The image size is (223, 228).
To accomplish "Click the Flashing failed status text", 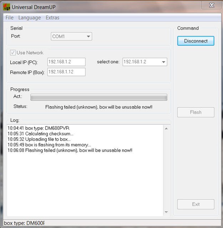I will point(99,107).
